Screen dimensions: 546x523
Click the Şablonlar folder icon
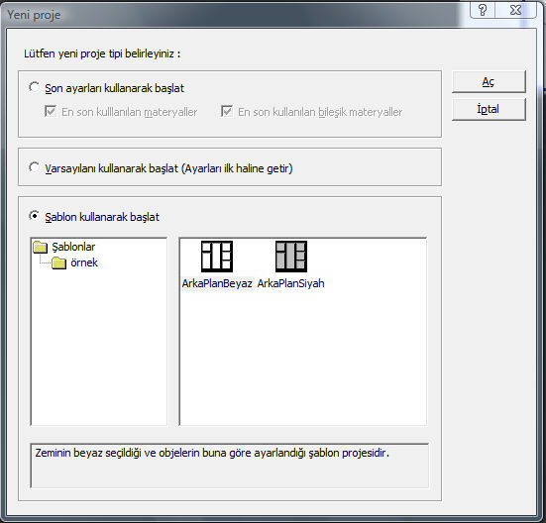(41, 248)
